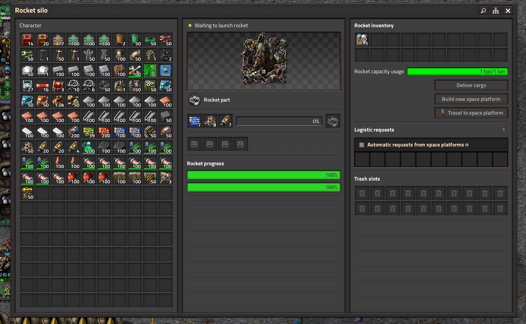Select engine unit stack of 50
Screen dimensions: 526x324
click(x=150, y=132)
